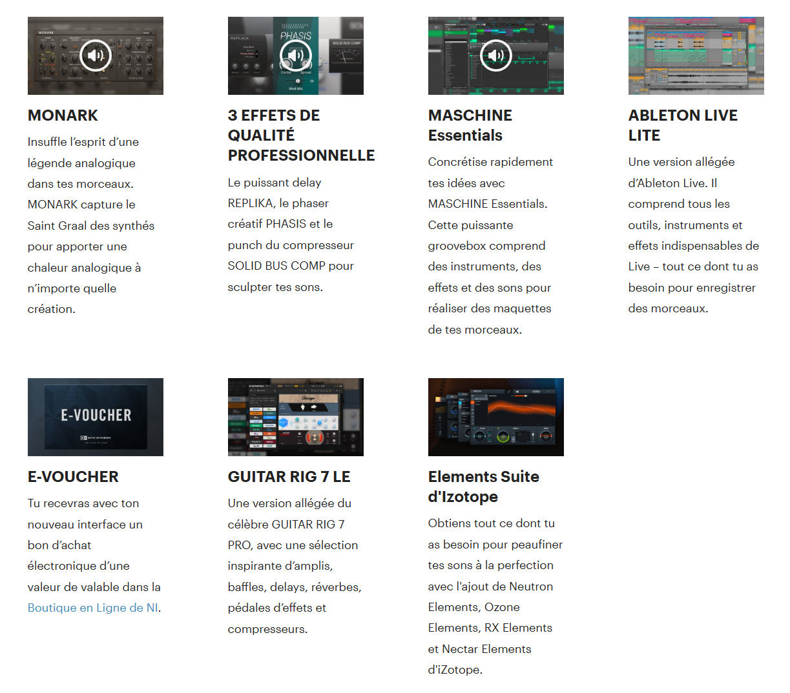
Task: Open the E-Voucher card image
Action: (x=96, y=417)
